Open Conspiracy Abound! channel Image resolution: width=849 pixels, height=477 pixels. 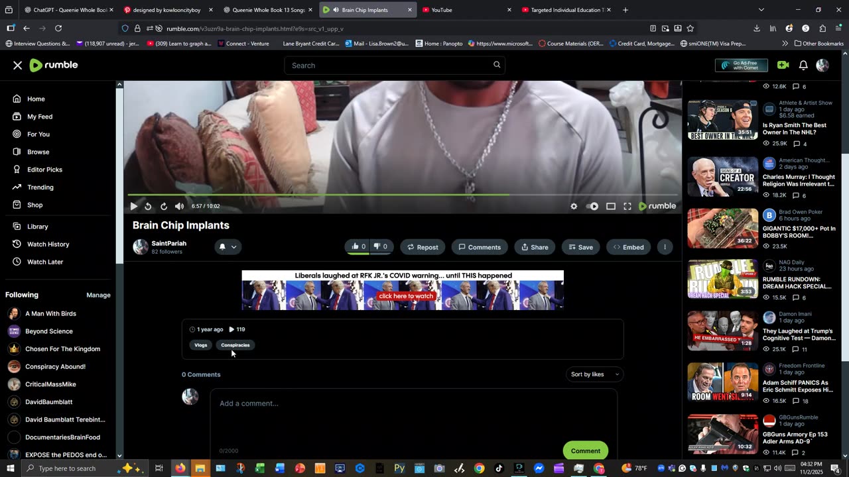pos(55,366)
